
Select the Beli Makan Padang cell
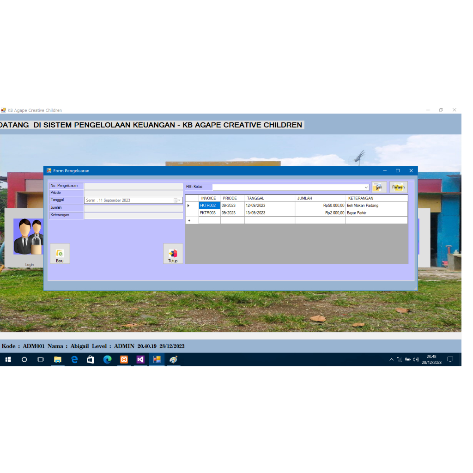click(x=377, y=206)
